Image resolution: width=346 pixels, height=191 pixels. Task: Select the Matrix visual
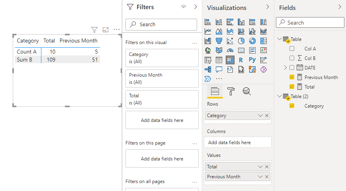230,60
